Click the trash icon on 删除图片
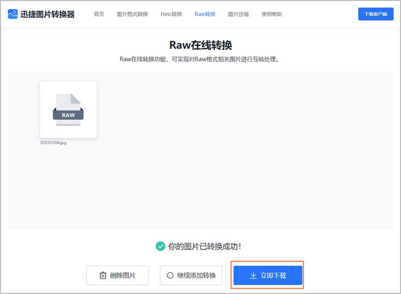The width and height of the screenshot is (401, 294). click(103, 276)
